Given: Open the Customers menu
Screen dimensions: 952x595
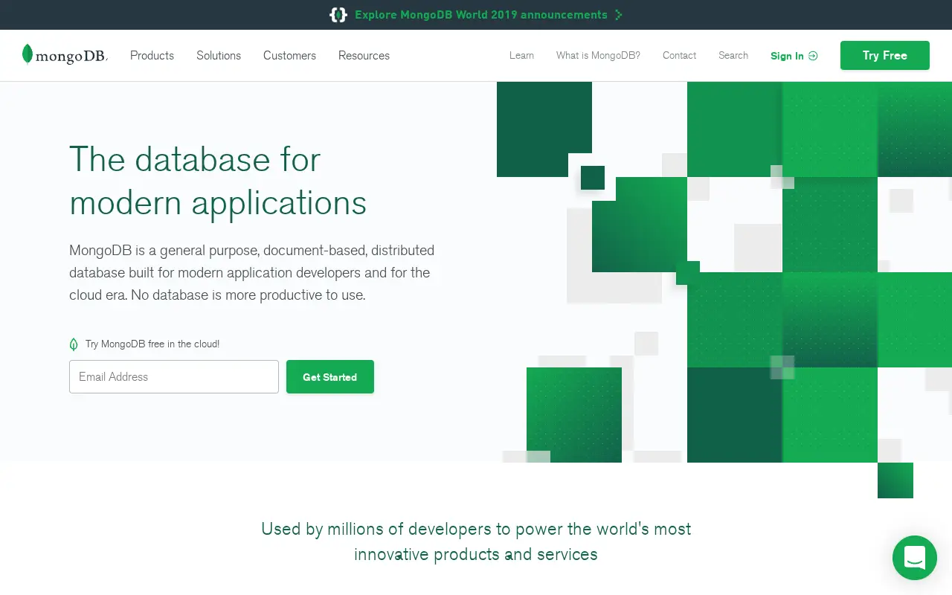Looking at the screenshot, I should pyautogui.click(x=289, y=56).
